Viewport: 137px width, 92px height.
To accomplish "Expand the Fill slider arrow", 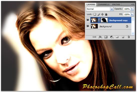I will [x=132, y=14].
